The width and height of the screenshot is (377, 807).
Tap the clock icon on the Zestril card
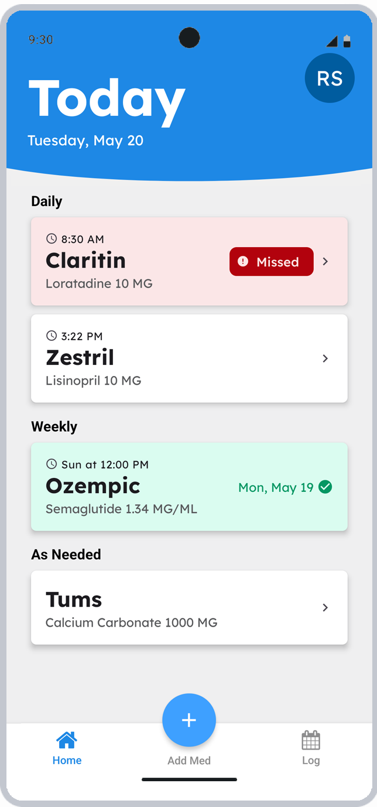tap(52, 335)
